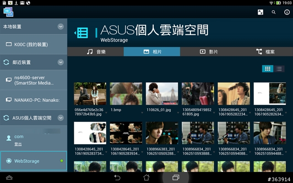This screenshot has height=183, width=293.
Task: Open thumbnail 056e4d765e2c3678972b43b5.jpg
Action: [x=90, y=93]
